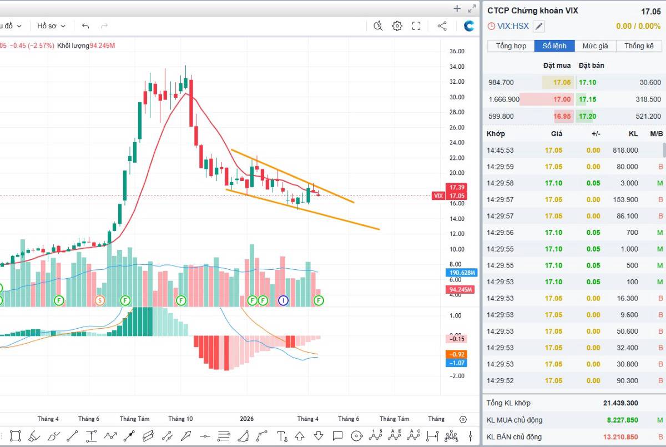Open the Thống kê tab

[639, 46]
